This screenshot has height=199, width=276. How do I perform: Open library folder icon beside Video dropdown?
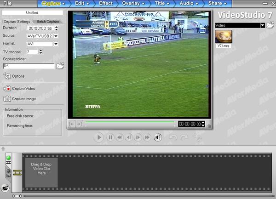click(271, 25)
